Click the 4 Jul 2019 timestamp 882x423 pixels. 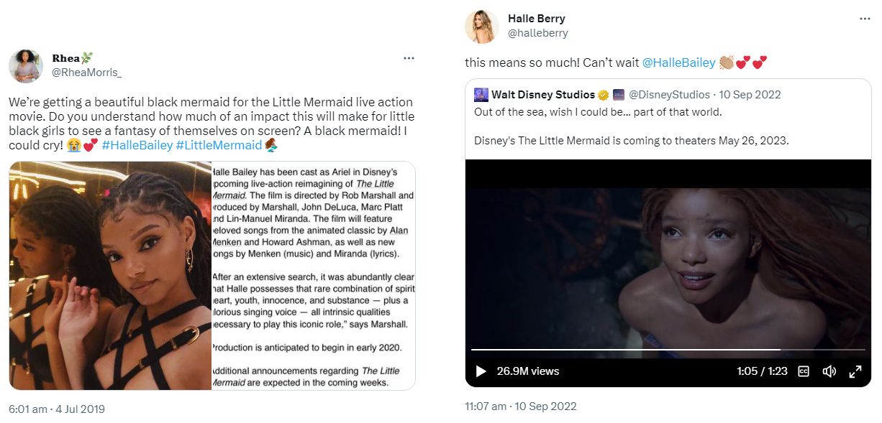[57, 409]
